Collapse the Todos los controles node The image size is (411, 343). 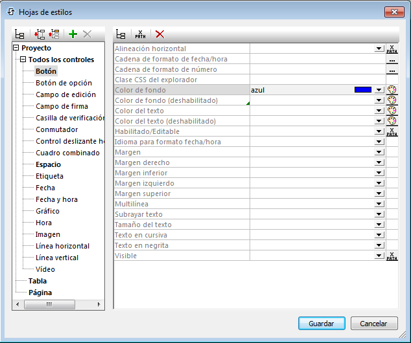[x=23, y=60]
